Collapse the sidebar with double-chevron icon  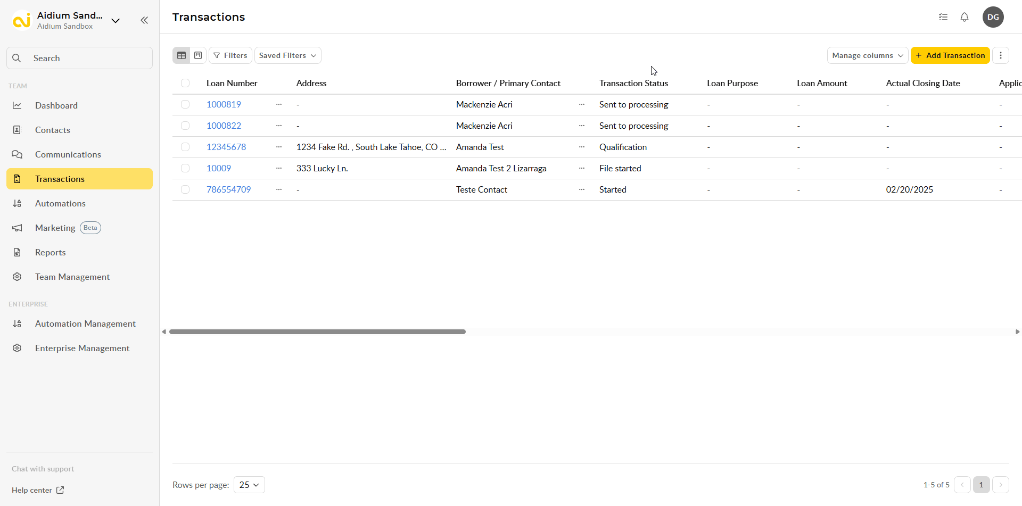pyautogui.click(x=144, y=20)
